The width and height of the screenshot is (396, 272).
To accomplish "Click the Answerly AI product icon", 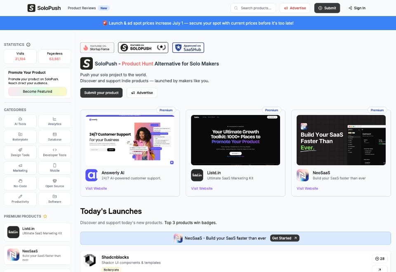I will click(x=92, y=175).
